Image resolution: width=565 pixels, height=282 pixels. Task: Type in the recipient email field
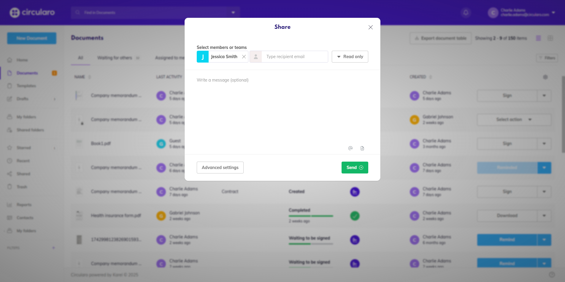point(294,57)
